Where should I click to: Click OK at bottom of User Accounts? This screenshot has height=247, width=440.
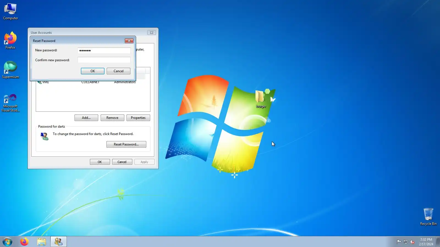coord(100,162)
